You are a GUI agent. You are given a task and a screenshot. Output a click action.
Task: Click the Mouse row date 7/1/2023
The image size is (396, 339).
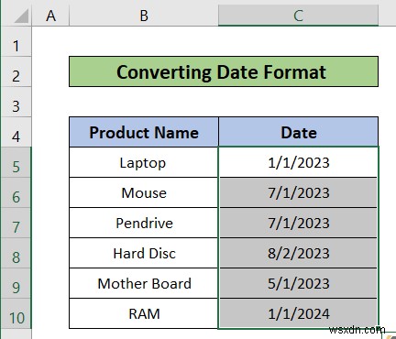click(x=299, y=192)
